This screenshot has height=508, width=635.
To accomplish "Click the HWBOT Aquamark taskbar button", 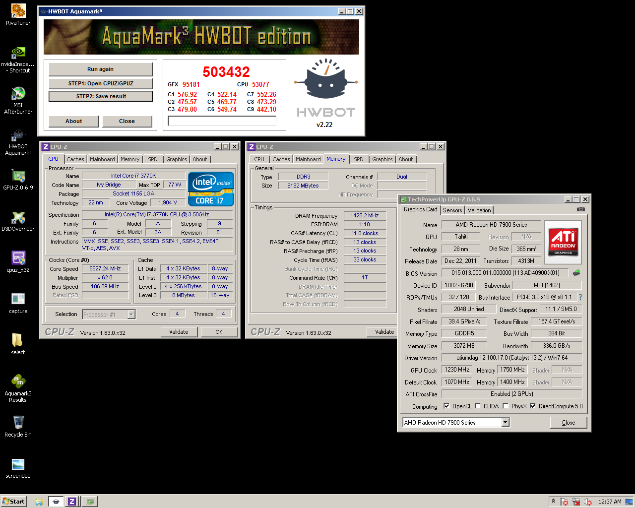I will coord(56,502).
